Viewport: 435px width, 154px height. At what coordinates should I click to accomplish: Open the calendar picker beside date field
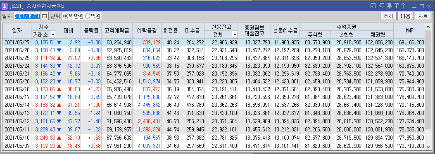[44, 16]
